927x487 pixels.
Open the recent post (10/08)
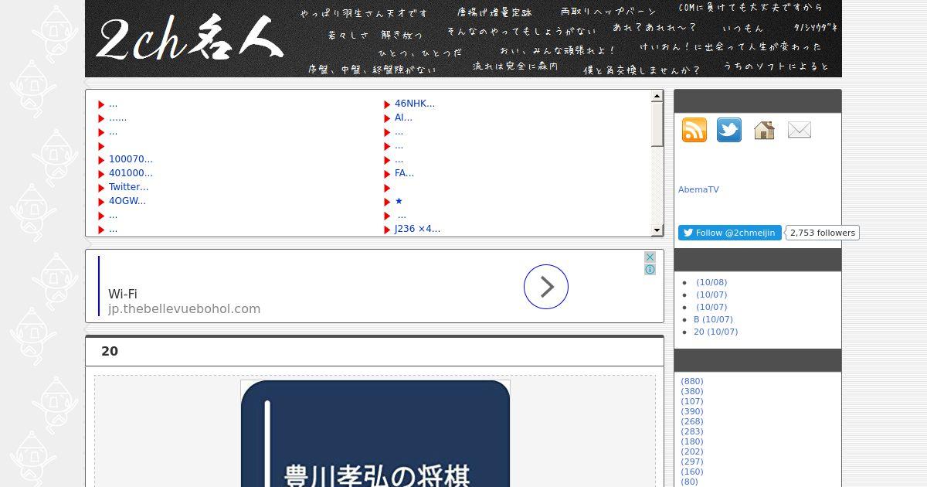[x=711, y=282]
